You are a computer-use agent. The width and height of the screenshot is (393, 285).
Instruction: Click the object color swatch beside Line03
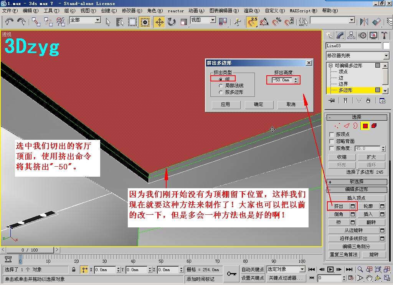pos(386,46)
